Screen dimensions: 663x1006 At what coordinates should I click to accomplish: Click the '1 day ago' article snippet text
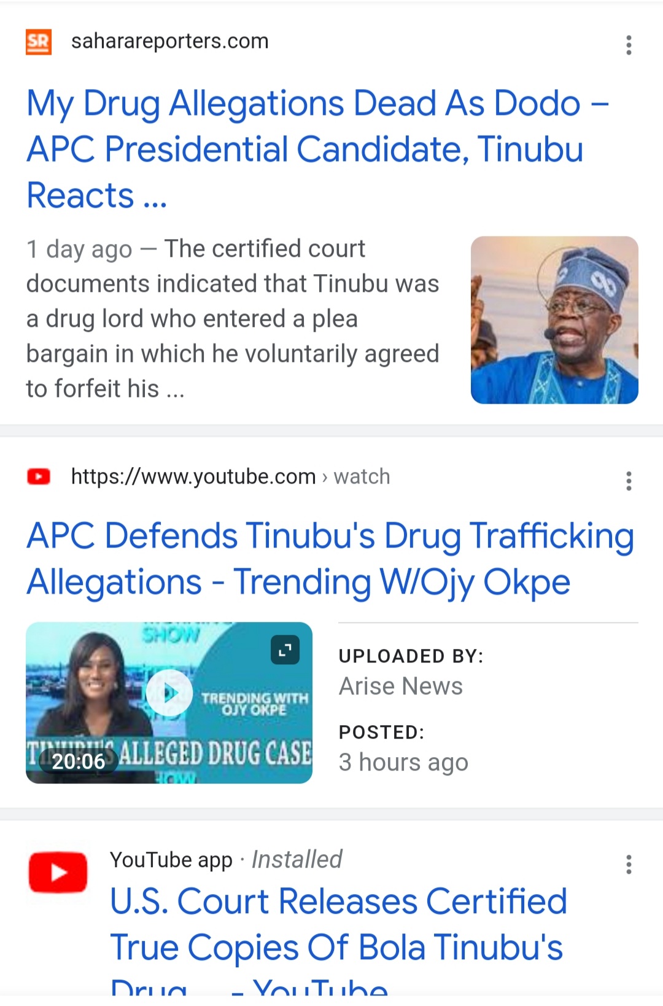tap(232, 318)
